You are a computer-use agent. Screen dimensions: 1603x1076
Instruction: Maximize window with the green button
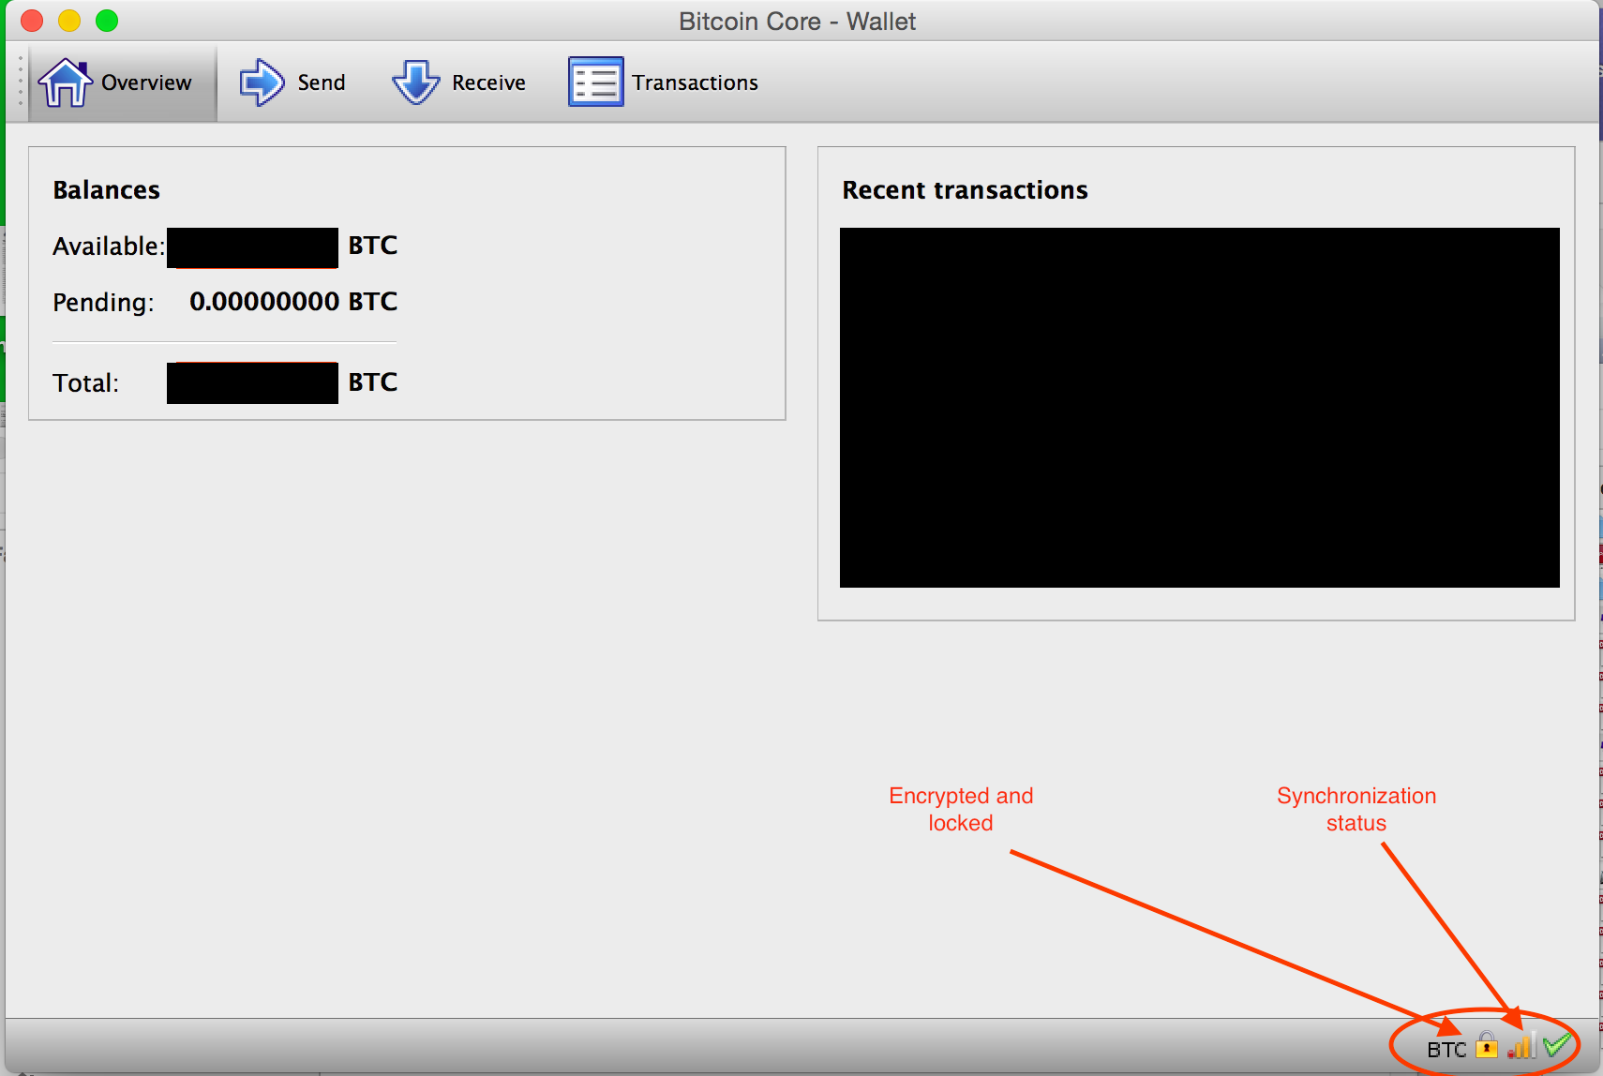click(x=107, y=21)
